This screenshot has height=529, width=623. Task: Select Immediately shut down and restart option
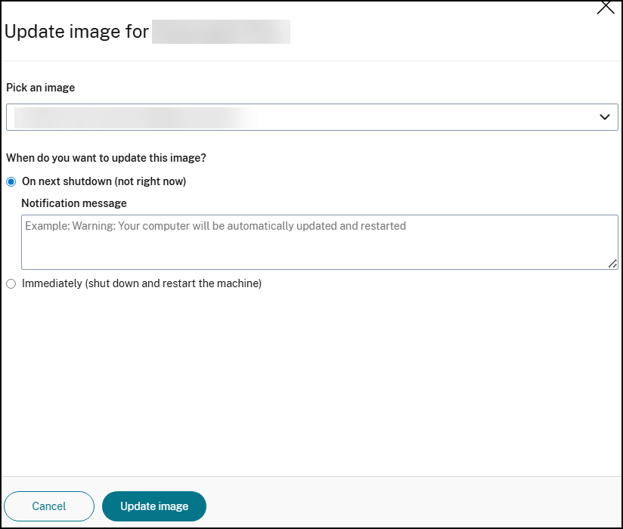[x=11, y=283]
